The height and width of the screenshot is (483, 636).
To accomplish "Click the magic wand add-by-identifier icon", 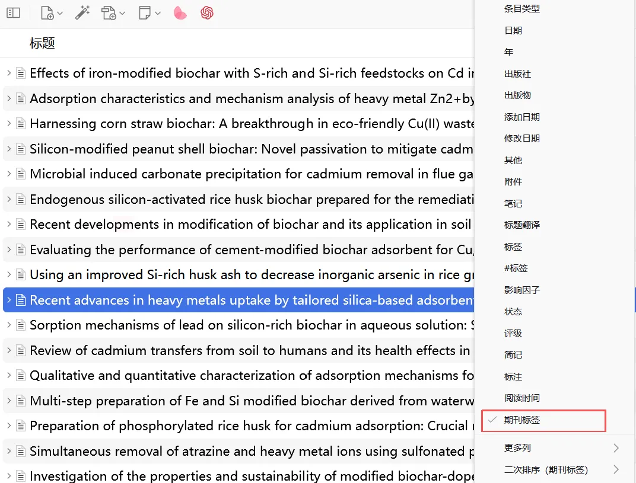I will pyautogui.click(x=82, y=13).
